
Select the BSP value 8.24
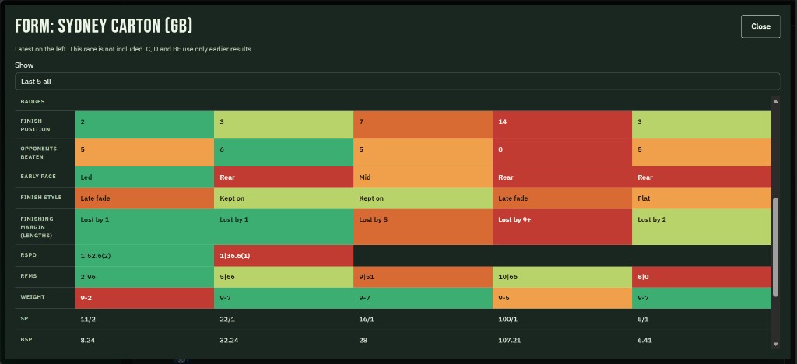(87, 340)
